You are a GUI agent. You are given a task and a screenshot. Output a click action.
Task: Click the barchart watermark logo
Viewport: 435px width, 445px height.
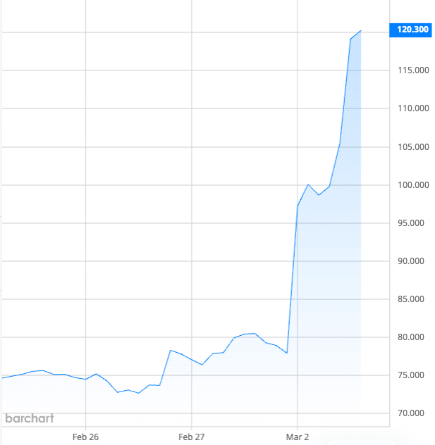[29, 418]
